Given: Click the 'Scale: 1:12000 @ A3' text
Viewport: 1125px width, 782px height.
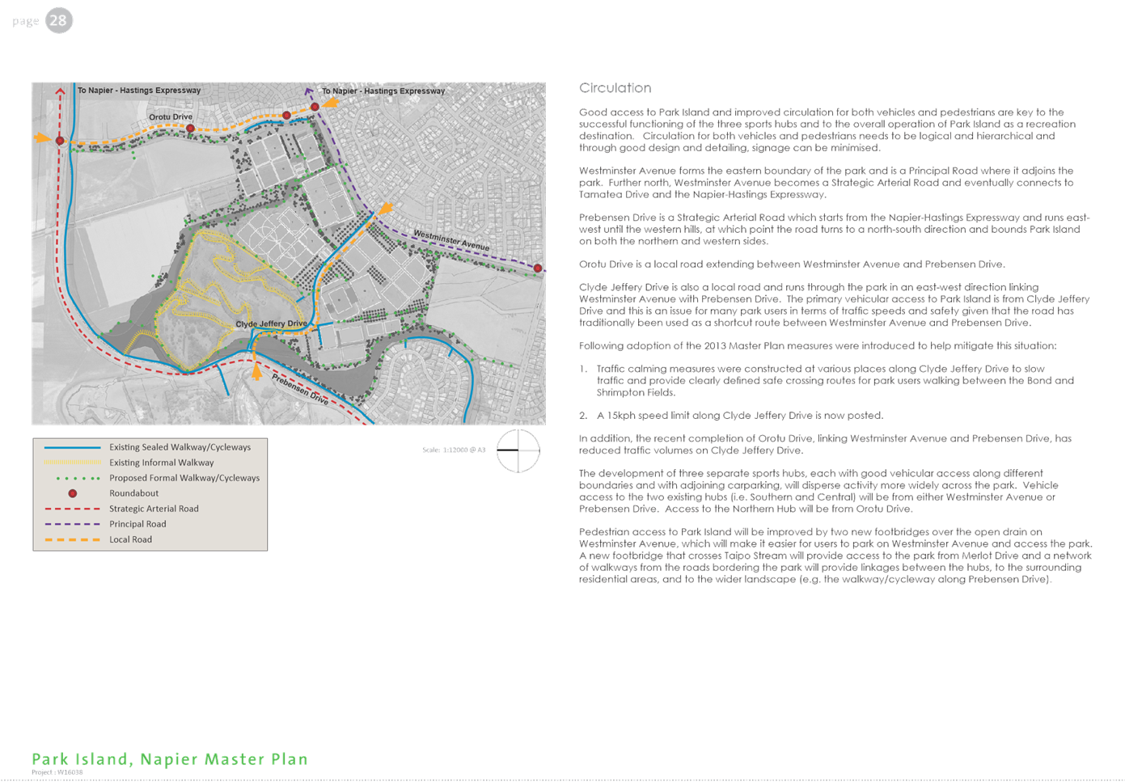Looking at the screenshot, I should pos(454,450).
